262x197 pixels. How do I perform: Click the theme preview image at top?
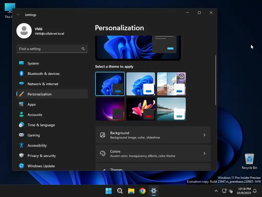pyautogui.click(x=138, y=47)
